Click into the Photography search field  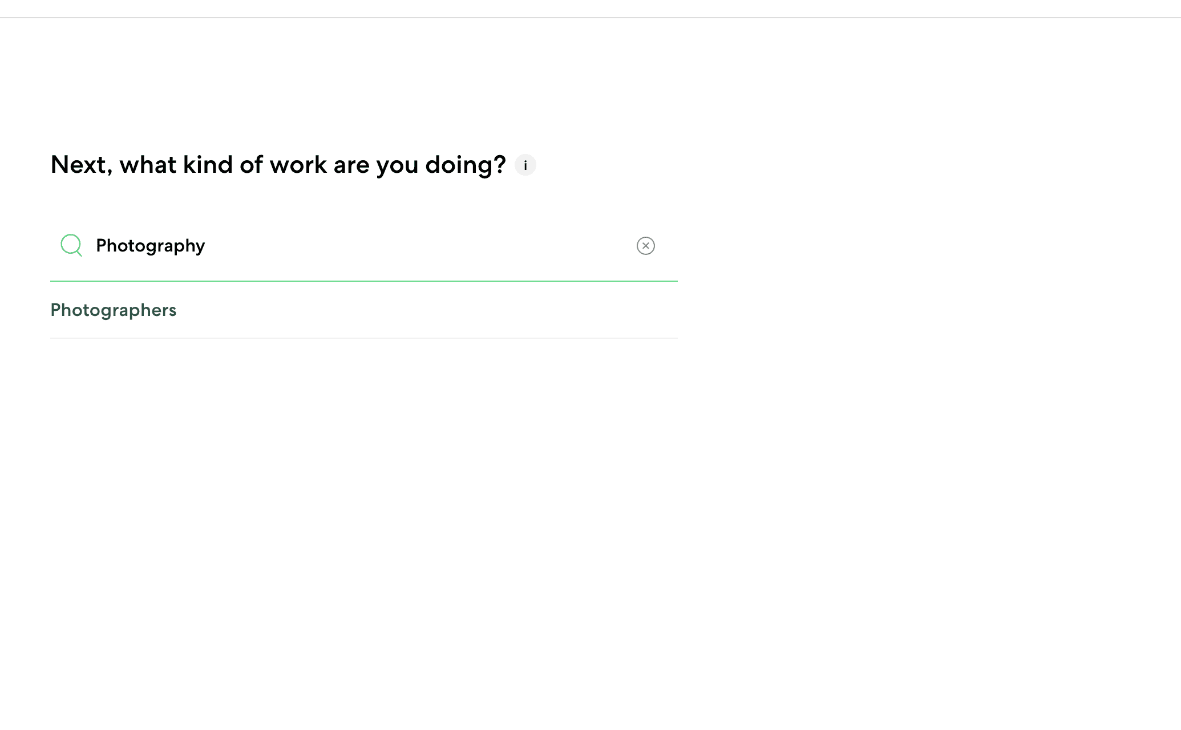pos(363,246)
